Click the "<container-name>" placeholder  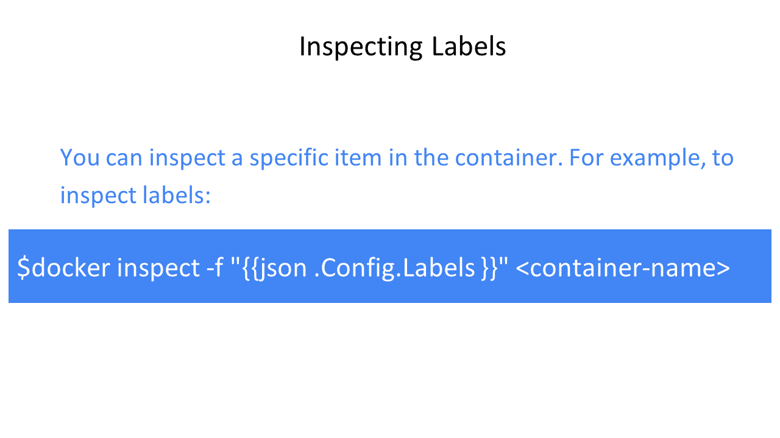tap(623, 268)
